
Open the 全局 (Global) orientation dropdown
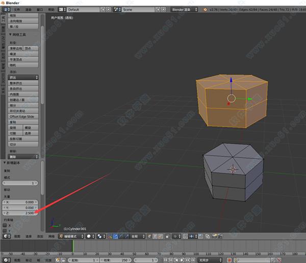pos(138,237)
